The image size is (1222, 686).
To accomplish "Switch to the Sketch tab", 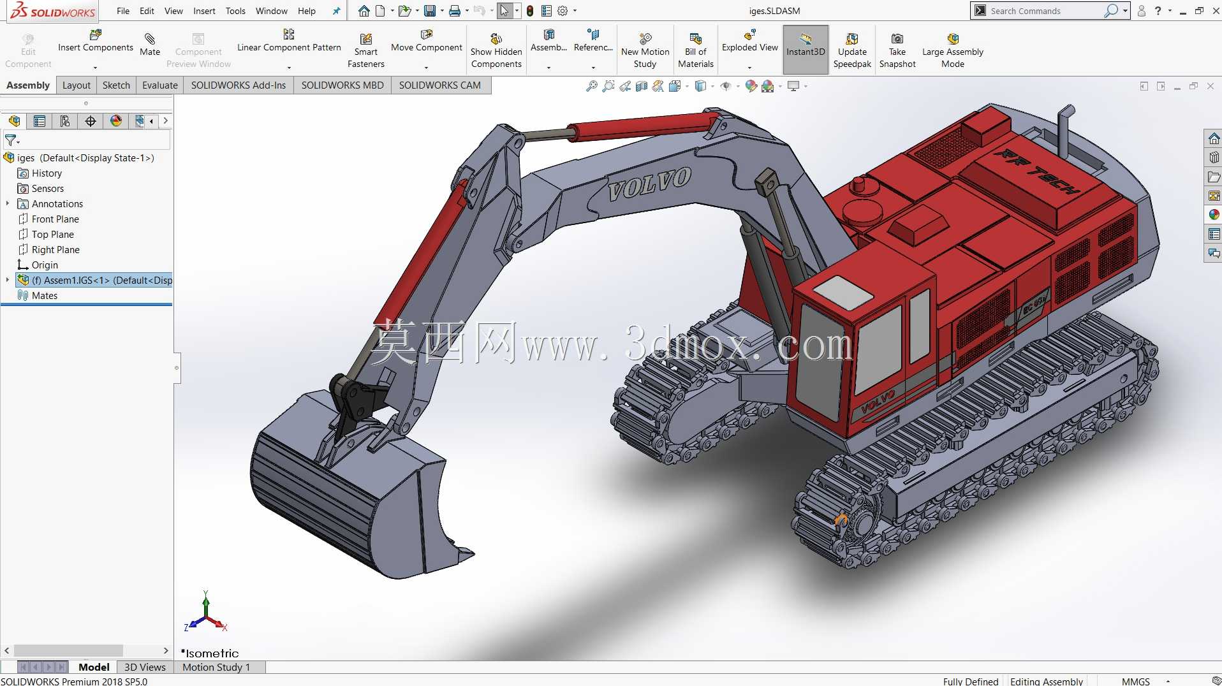I will click(116, 85).
